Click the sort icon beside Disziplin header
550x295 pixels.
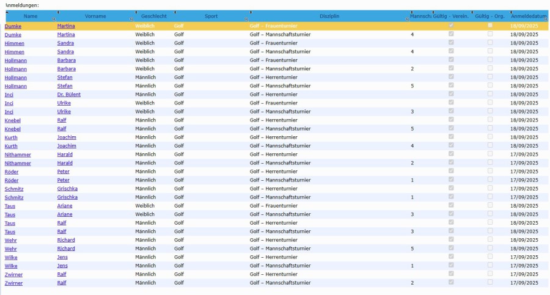click(251, 12)
